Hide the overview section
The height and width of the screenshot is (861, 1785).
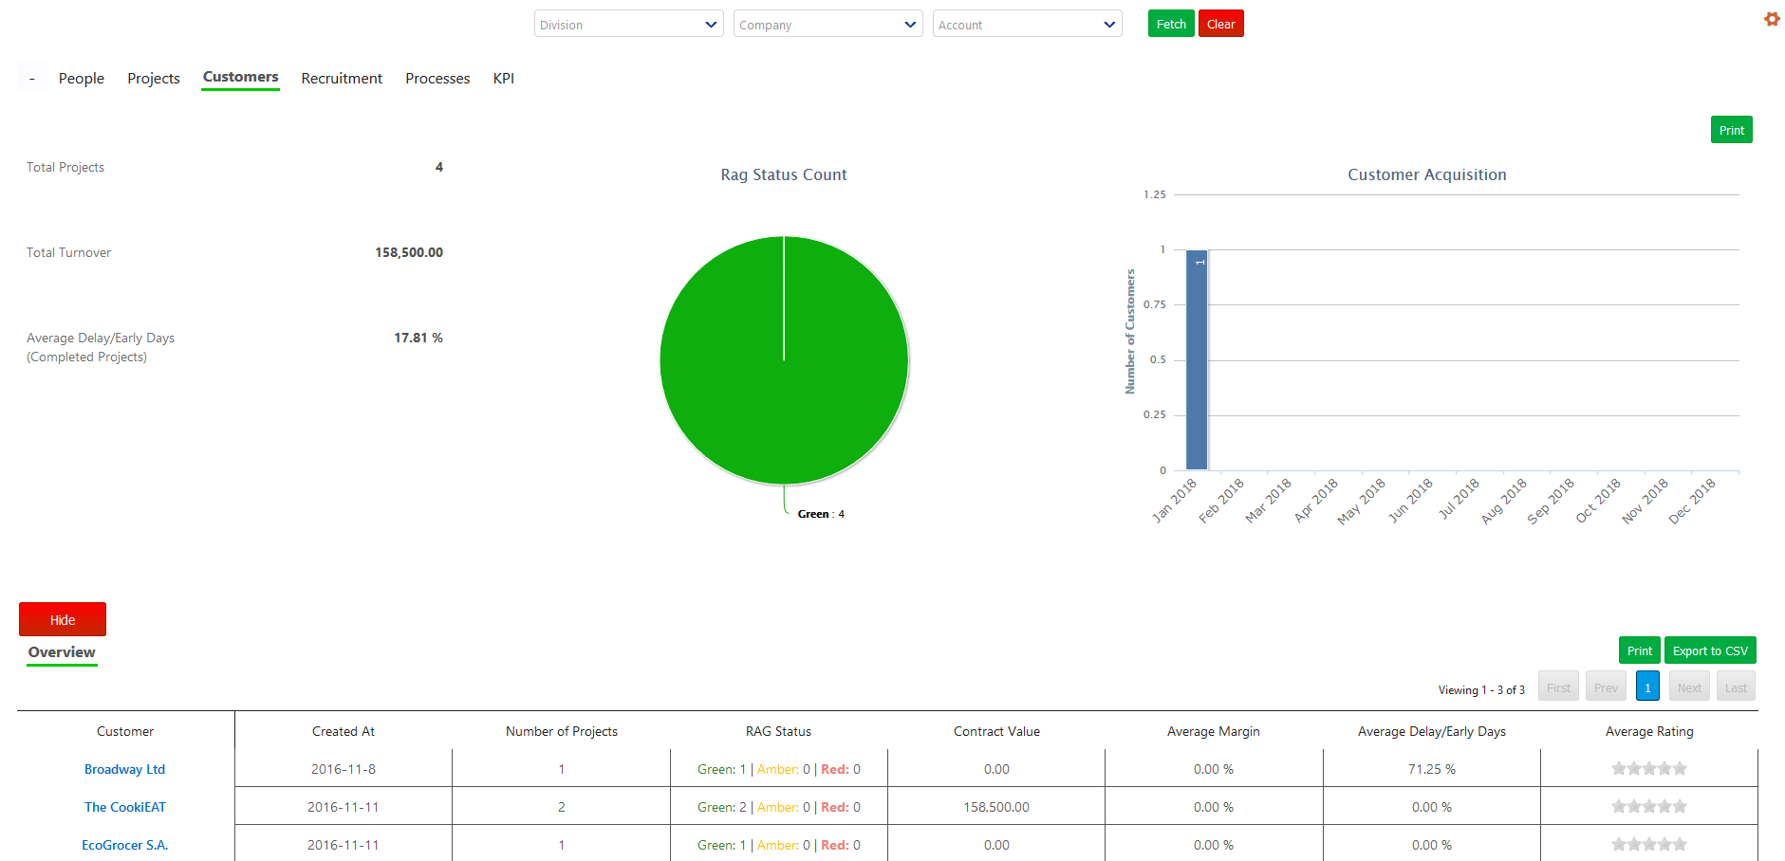(62, 619)
